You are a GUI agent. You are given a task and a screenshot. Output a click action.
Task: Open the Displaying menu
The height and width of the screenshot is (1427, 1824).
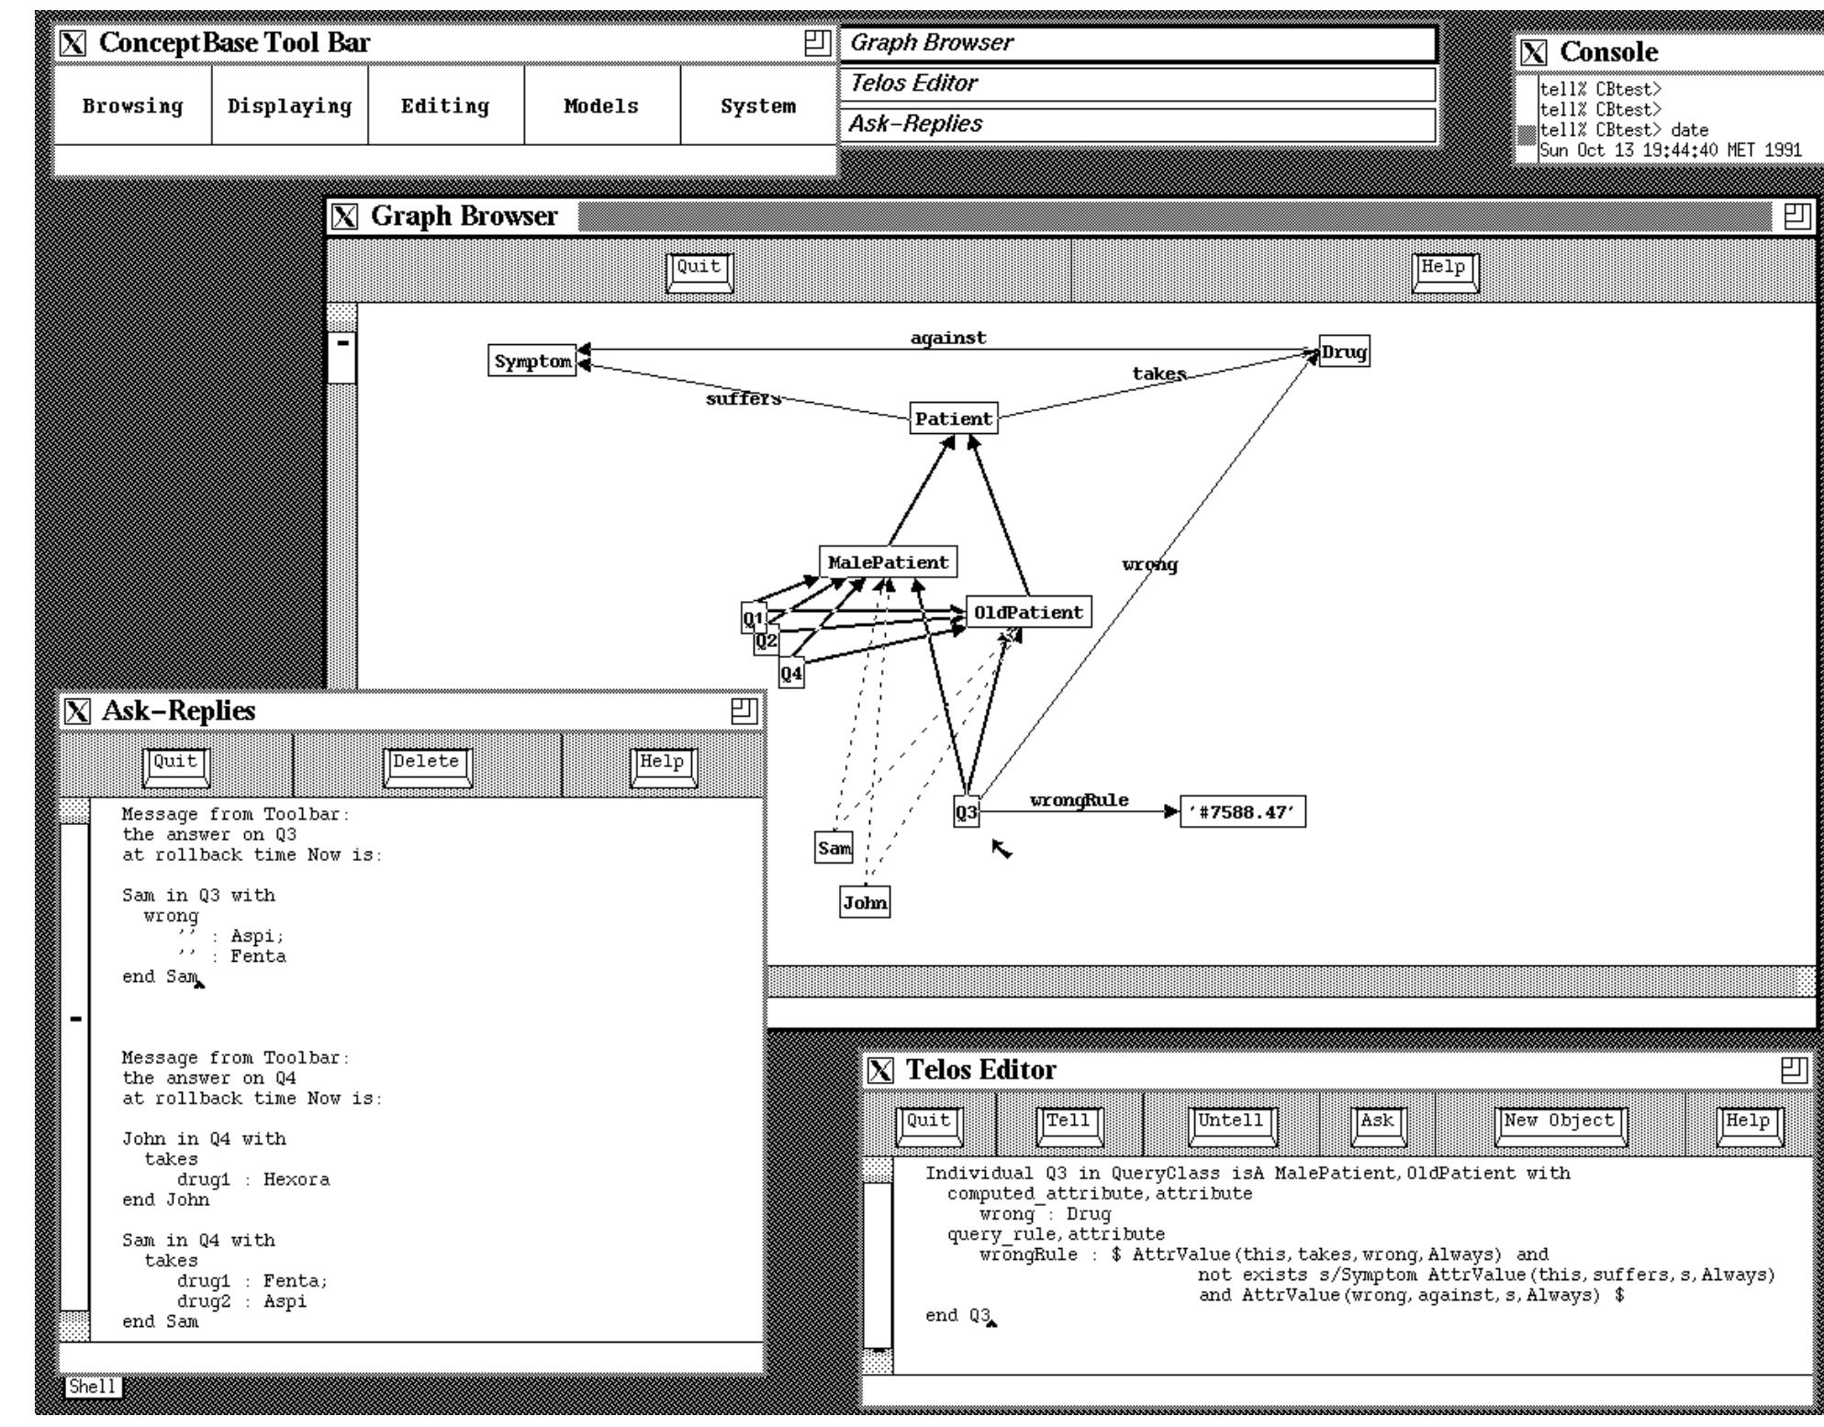(290, 106)
